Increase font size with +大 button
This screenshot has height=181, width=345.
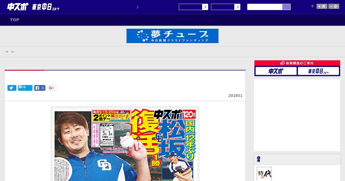[322, 6]
